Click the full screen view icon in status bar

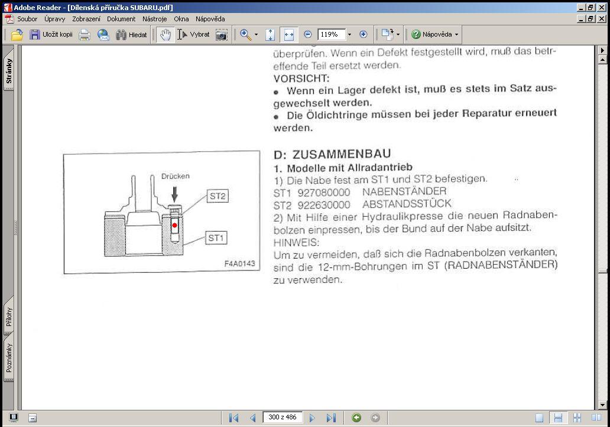pos(14,418)
